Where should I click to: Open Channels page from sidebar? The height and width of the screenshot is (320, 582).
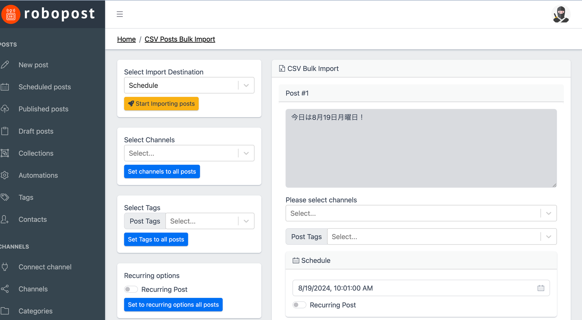pos(33,289)
